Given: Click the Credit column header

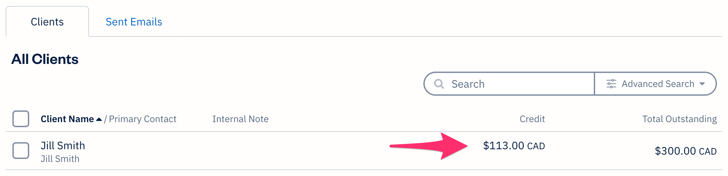Looking at the screenshot, I should (532, 119).
